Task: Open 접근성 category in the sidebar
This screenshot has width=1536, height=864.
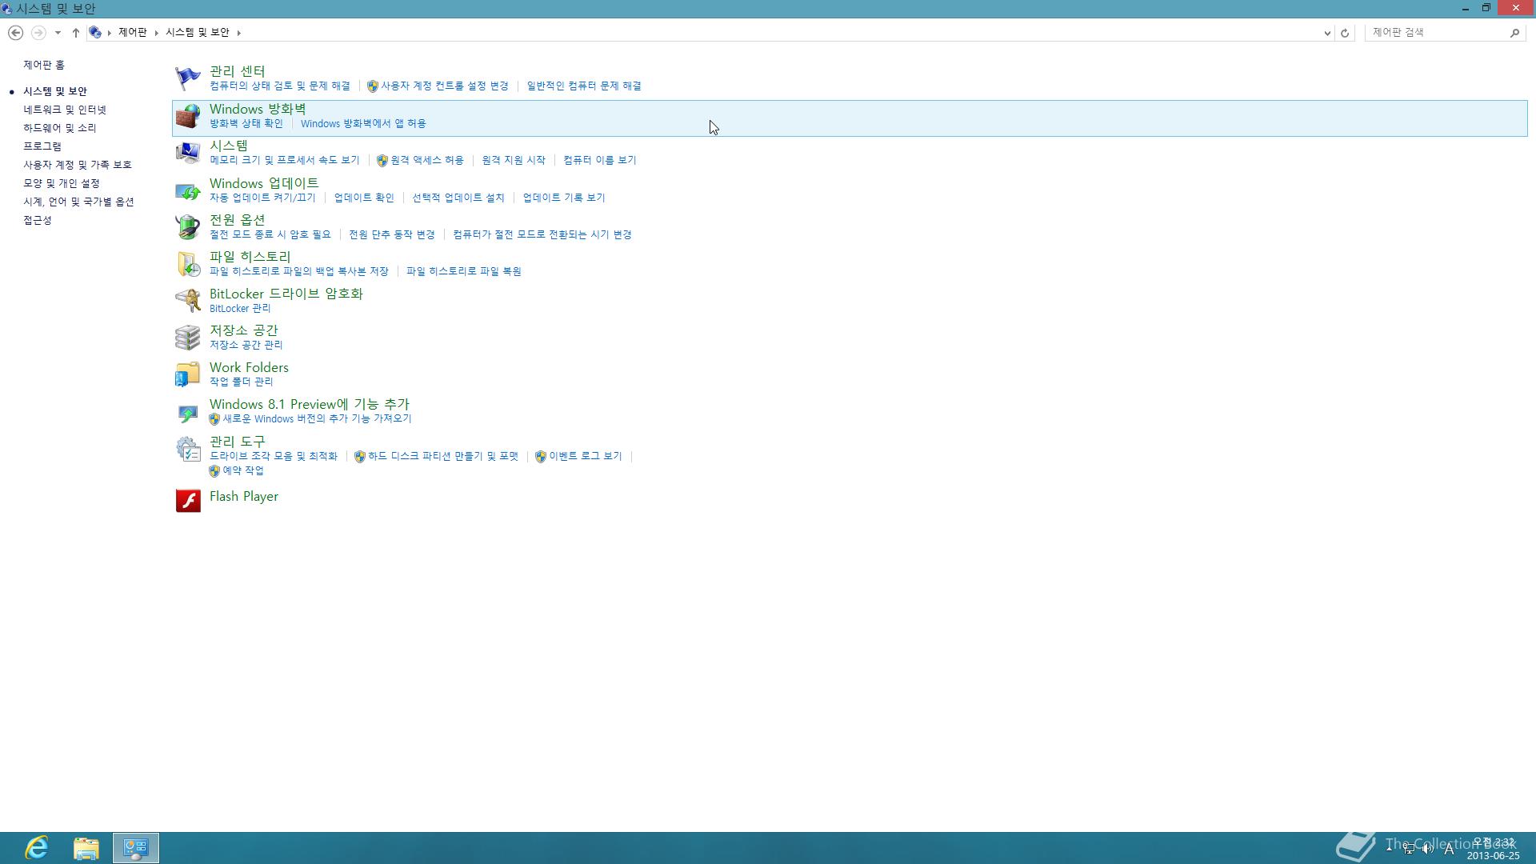Action: [38, 220]
